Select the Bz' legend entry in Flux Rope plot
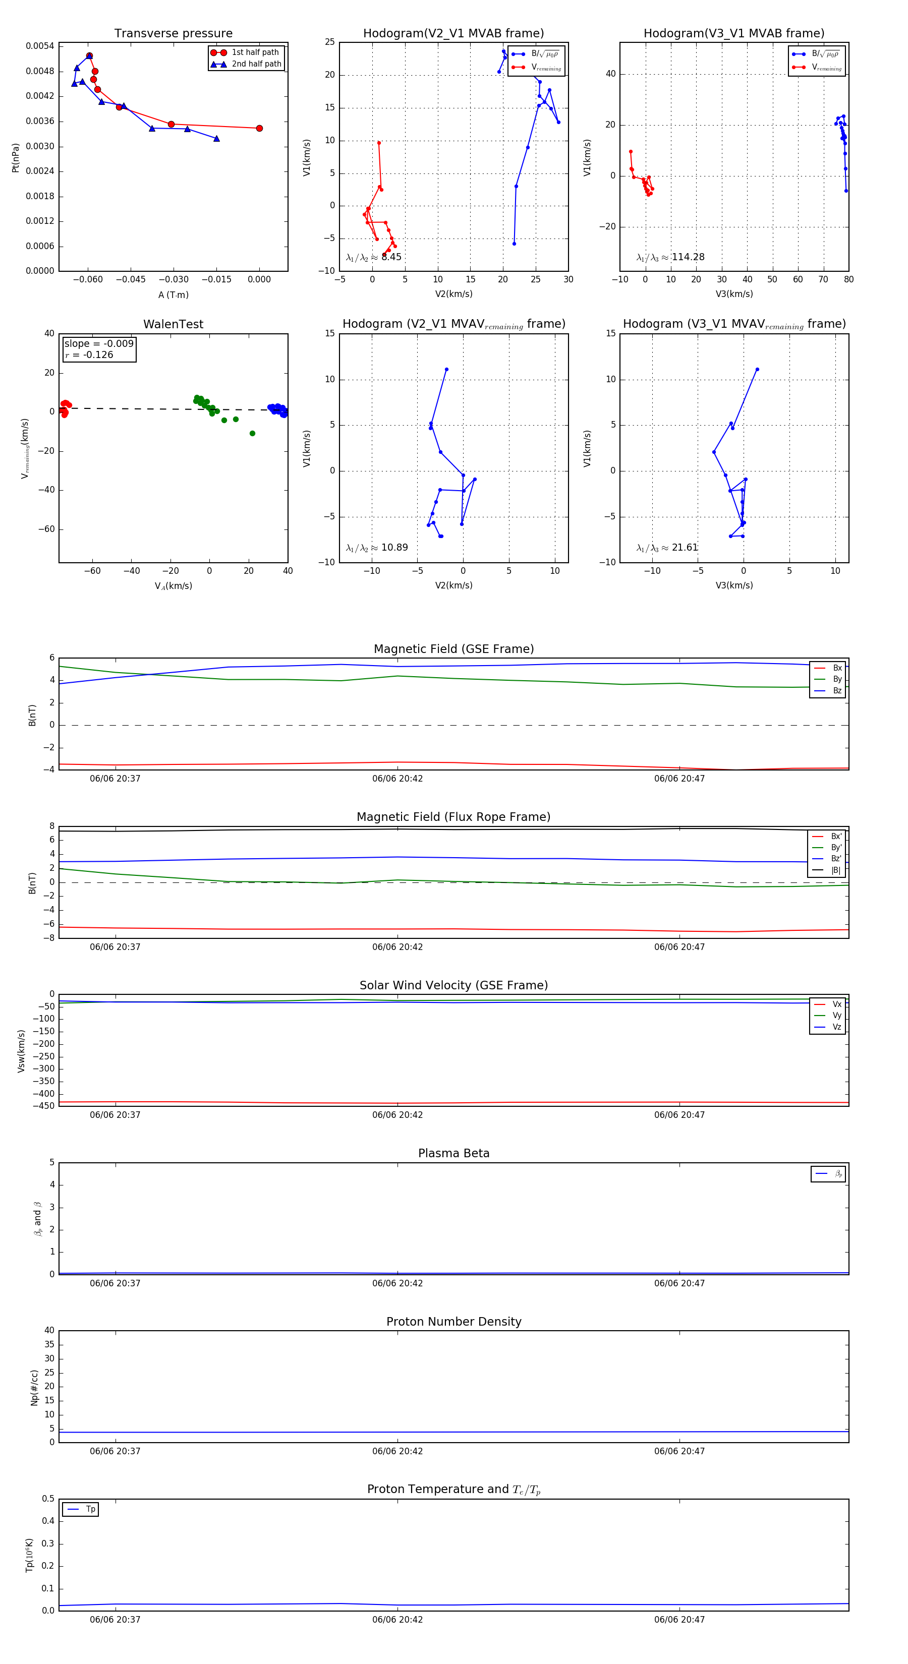Viewport: 908px width, 1664px height. pos(827,859)
